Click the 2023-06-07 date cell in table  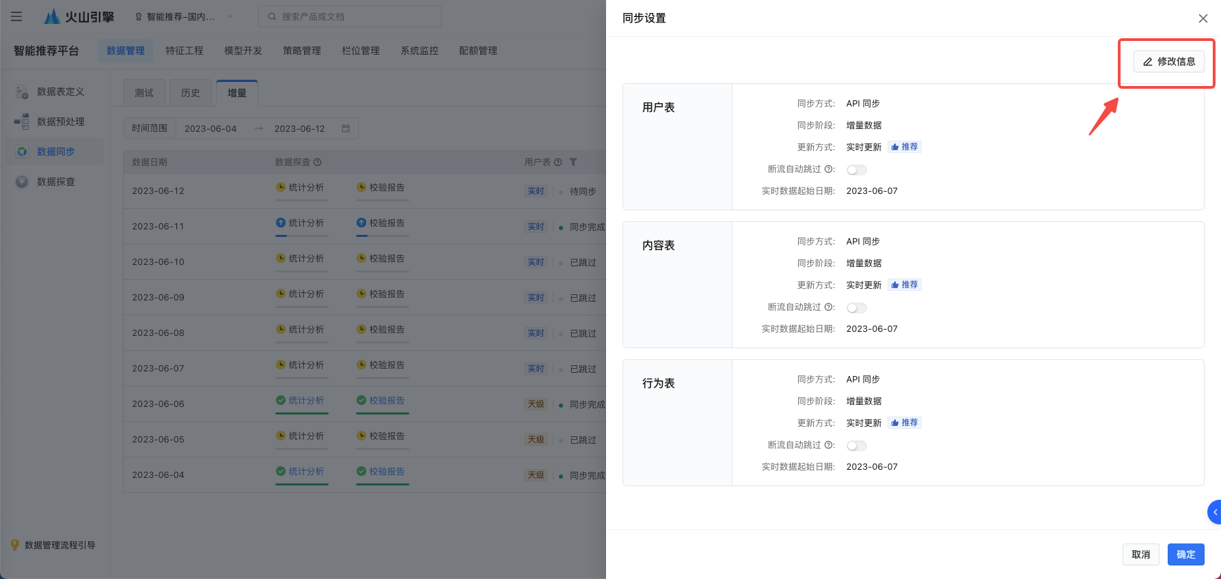click(159, 369)
